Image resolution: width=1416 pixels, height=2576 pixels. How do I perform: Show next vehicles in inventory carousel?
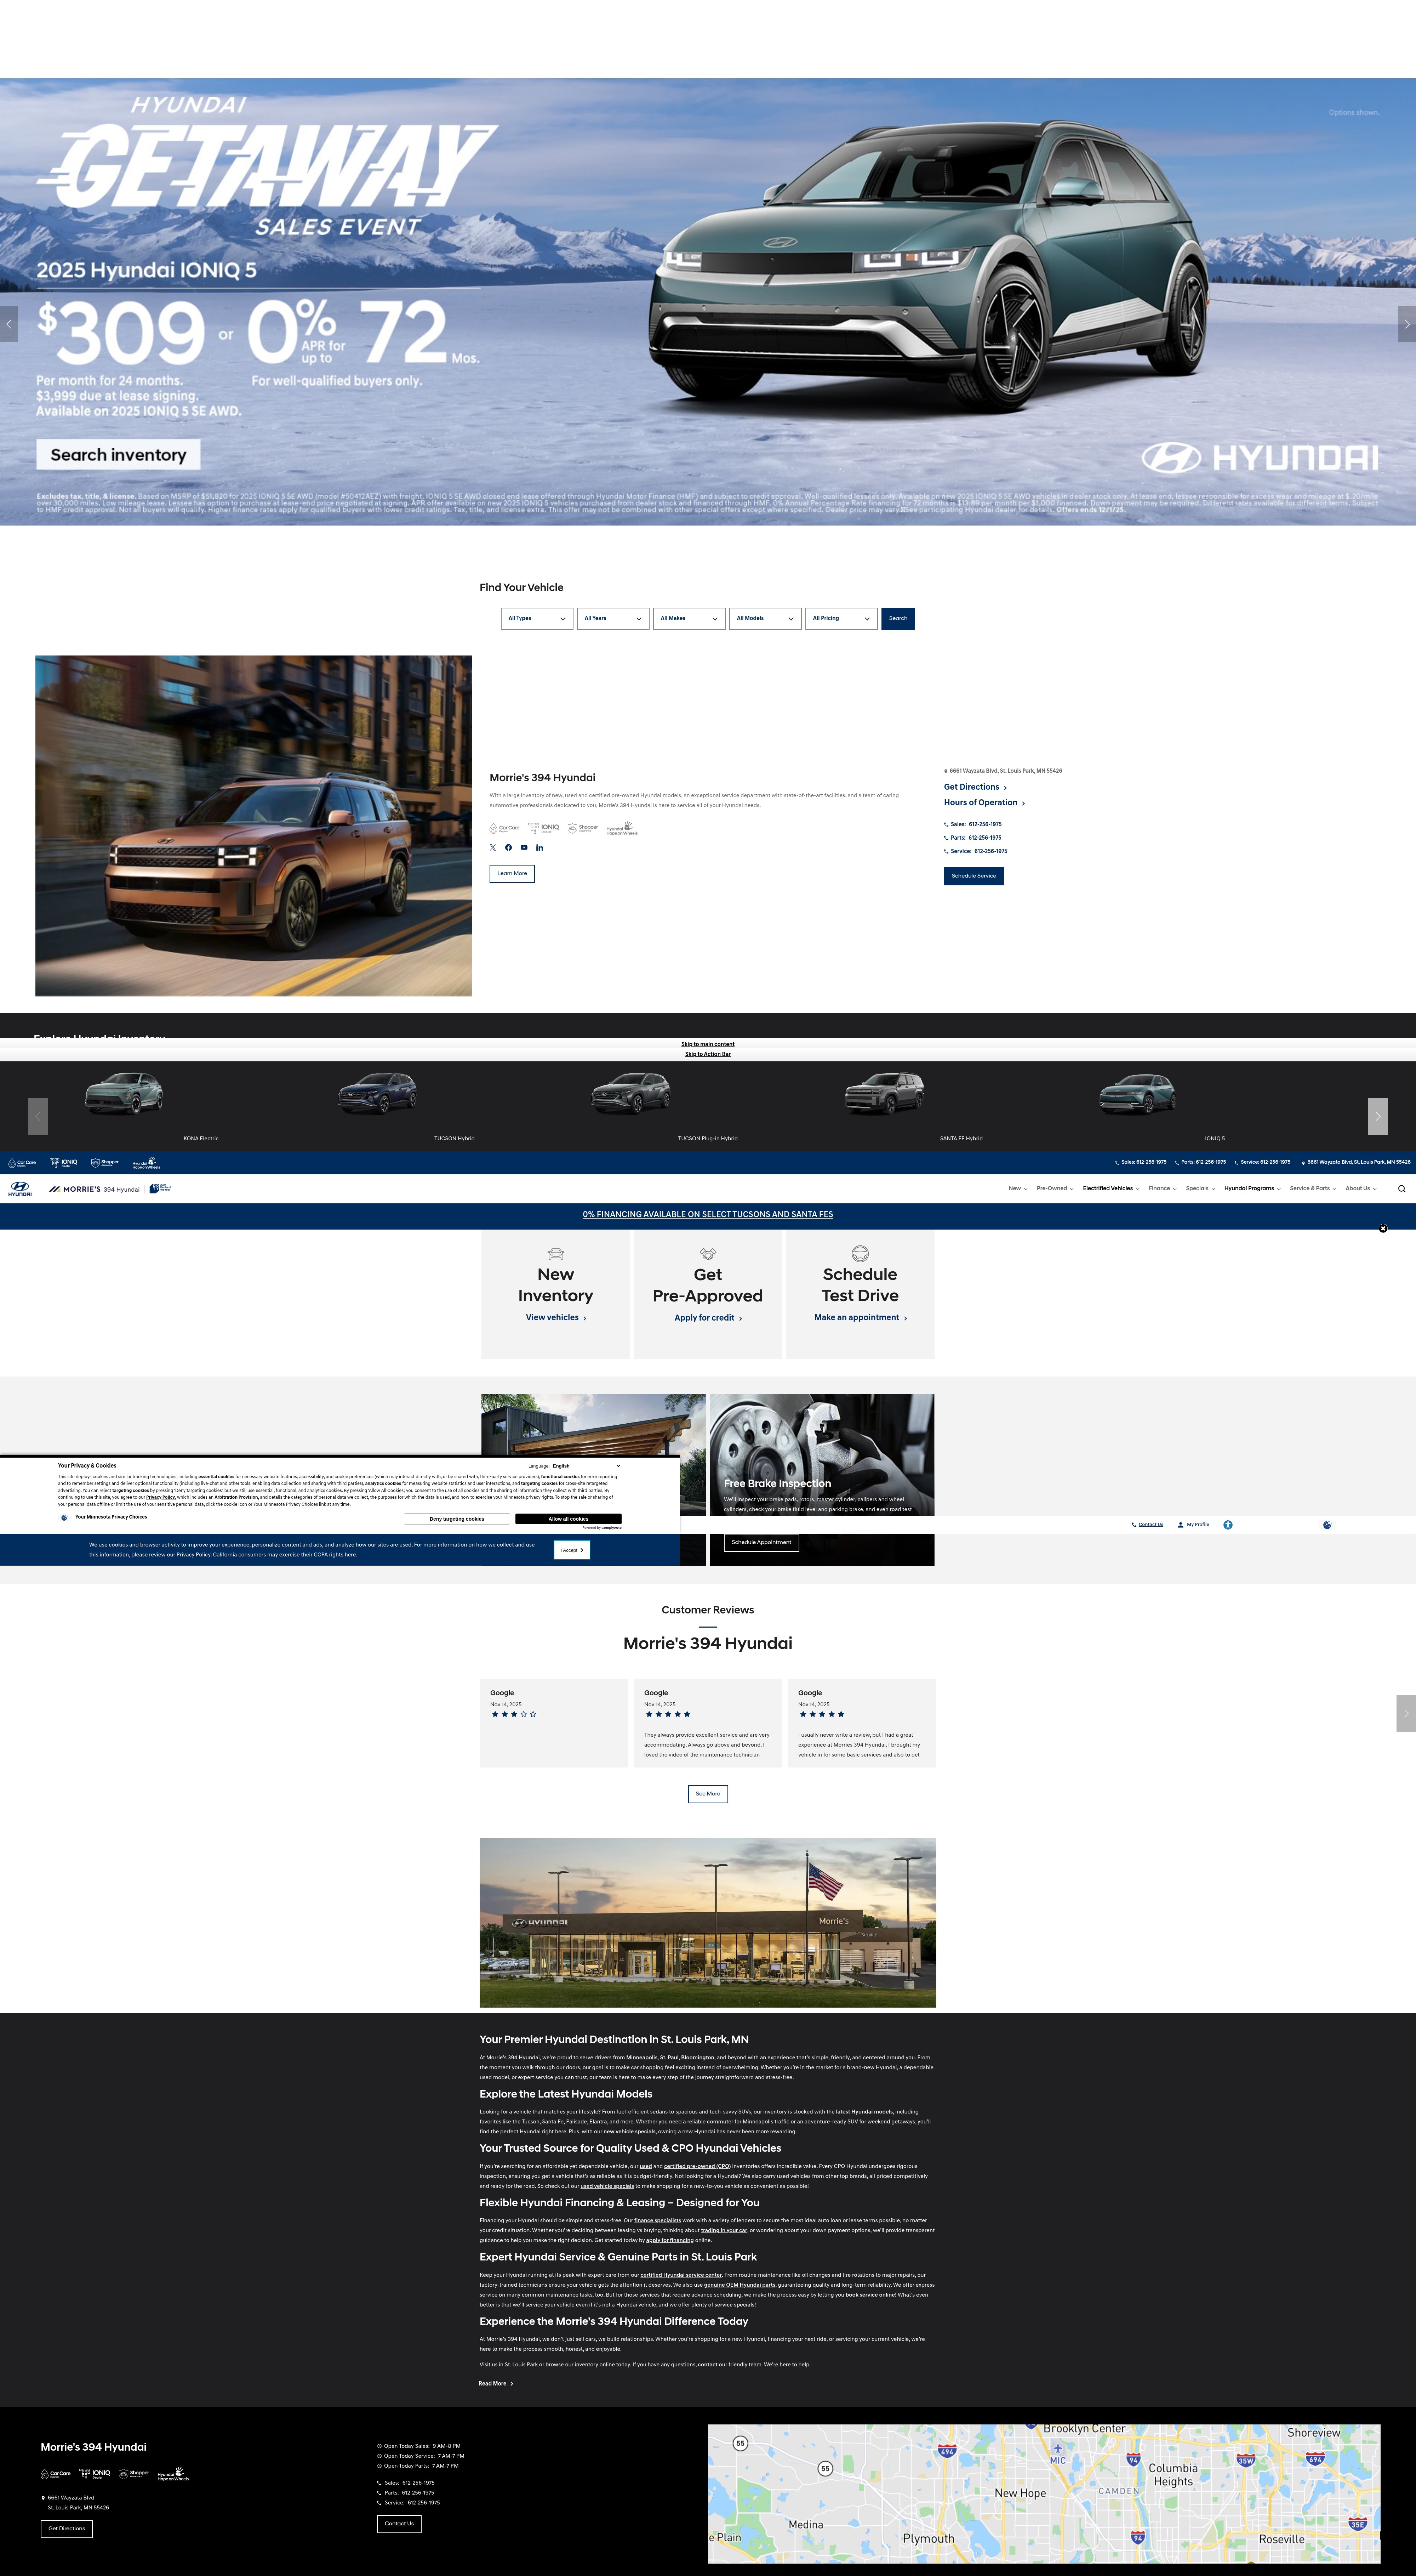[x=1378, y=1116]
